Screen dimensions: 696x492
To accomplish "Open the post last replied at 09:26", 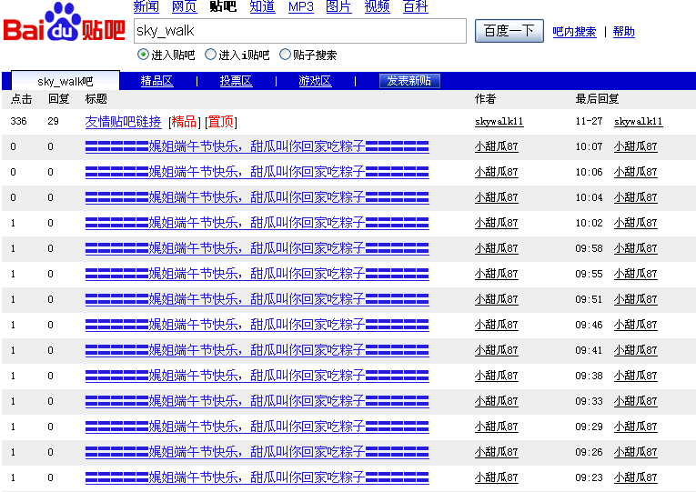I will click(257, 453).
